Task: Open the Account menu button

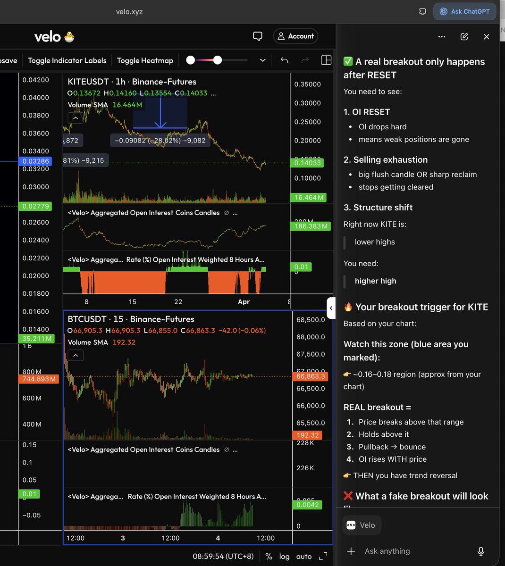Action: click(x=295, y=36)
